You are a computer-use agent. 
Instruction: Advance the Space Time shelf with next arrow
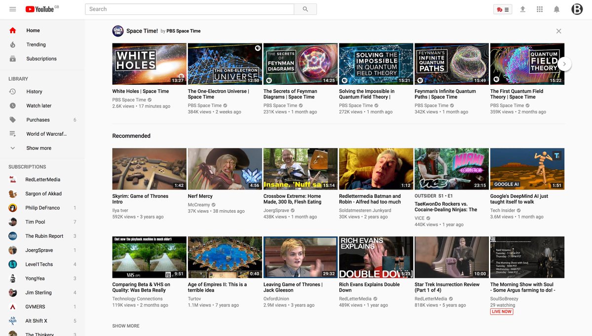click(x=565, y=64)
